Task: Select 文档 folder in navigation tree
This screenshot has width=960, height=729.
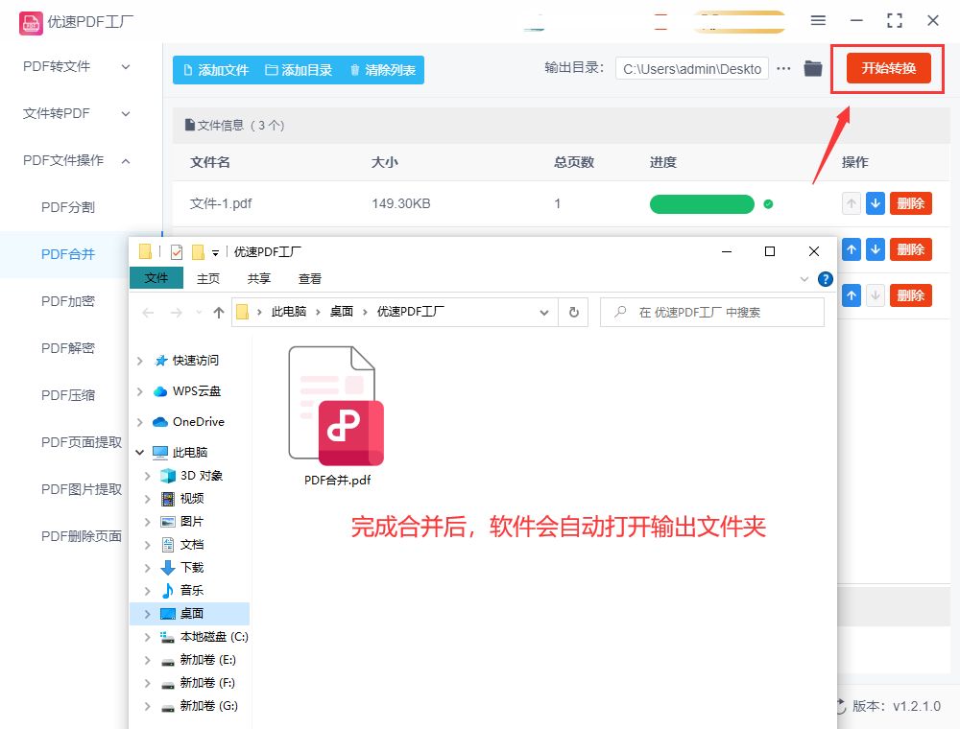Action: (191, 544)
